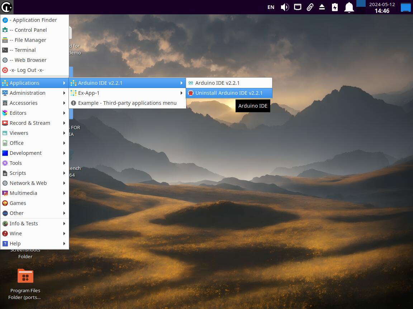Expand the Record & Stream submenu
This screenshot has height=309, width=413.
click(x=34, y=123)
